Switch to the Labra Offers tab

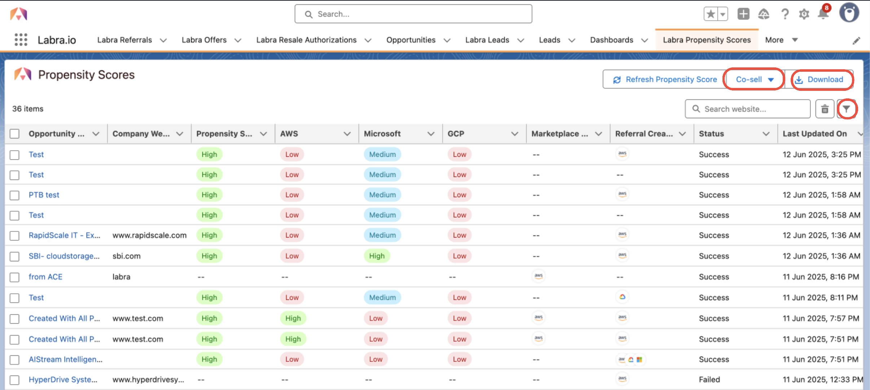[x=204, y=40]
